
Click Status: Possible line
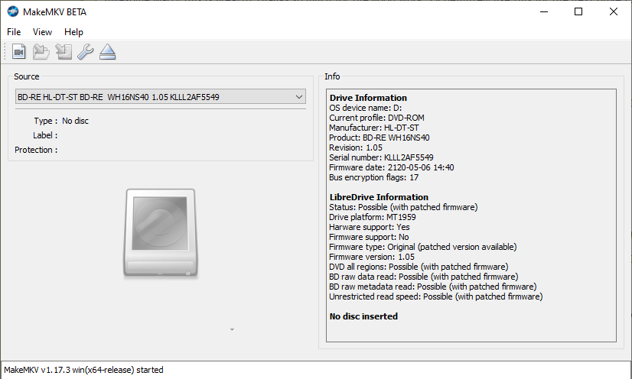click(x=403, y=207)
